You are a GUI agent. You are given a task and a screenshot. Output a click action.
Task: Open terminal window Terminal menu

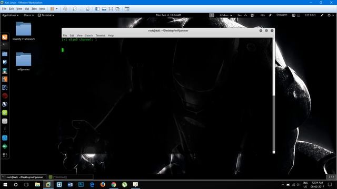click(x=101, y=35)
